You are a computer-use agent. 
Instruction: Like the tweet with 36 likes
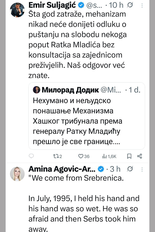tap(81, 156)
